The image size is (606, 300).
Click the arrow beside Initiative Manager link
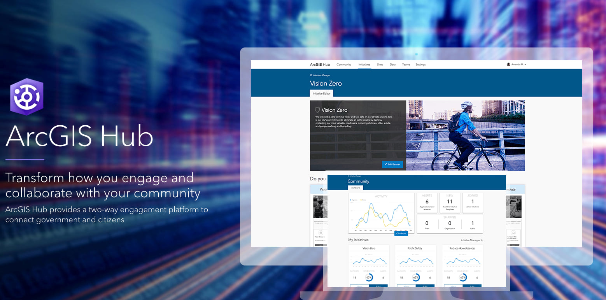482,240
